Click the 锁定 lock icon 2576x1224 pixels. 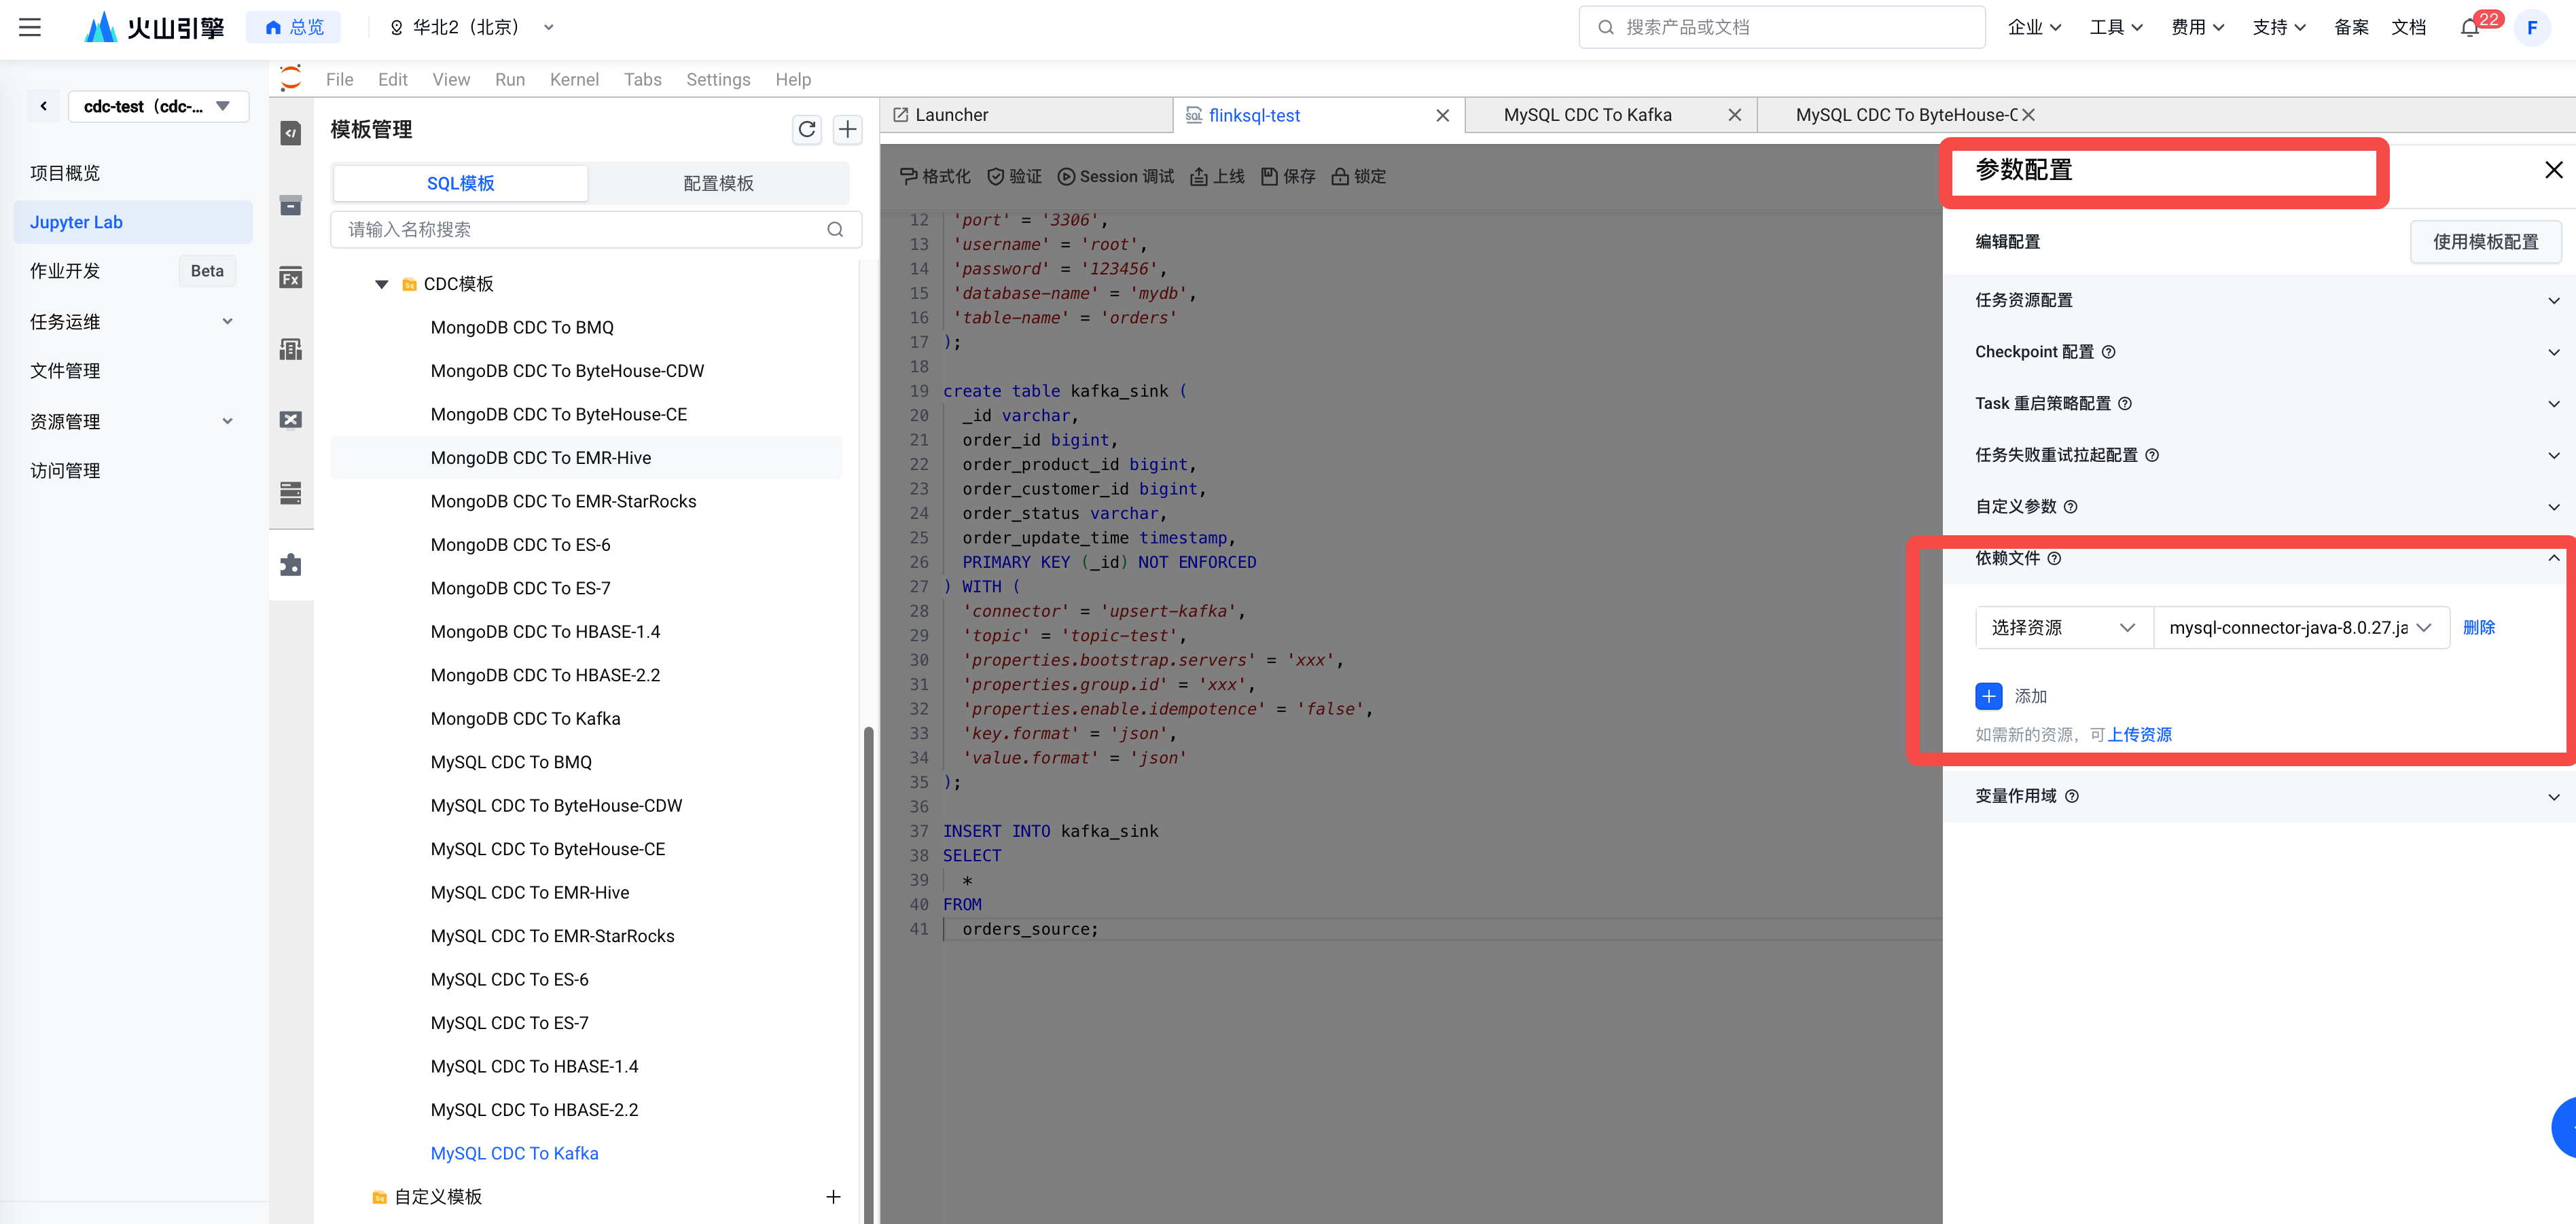1340,176
